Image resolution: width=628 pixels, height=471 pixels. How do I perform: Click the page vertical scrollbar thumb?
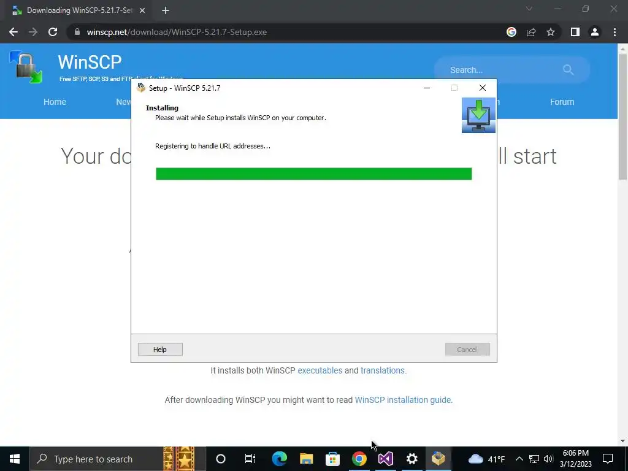(622, 117)
